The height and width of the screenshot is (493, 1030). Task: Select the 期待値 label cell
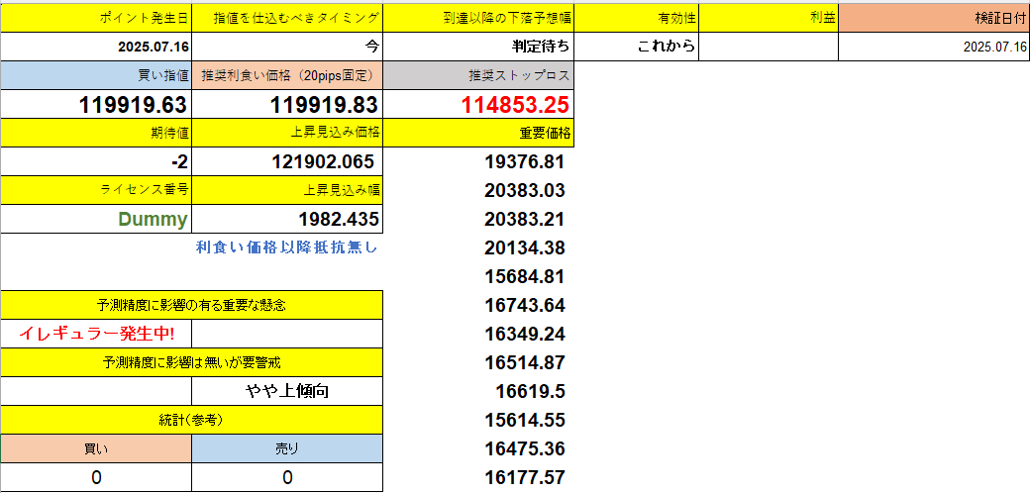96,133
